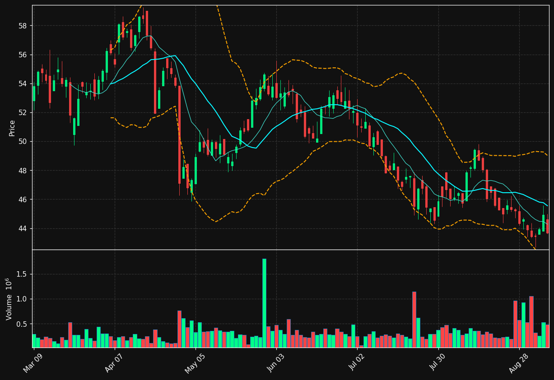Click the 58 price axis label

point(23,26)
